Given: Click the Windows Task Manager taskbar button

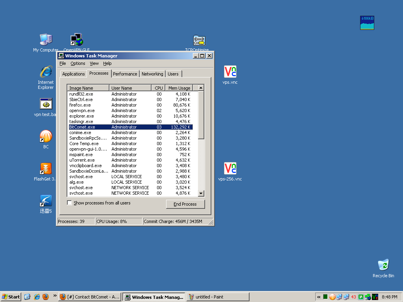Looking at the screenshot, I should pos(154,297).
